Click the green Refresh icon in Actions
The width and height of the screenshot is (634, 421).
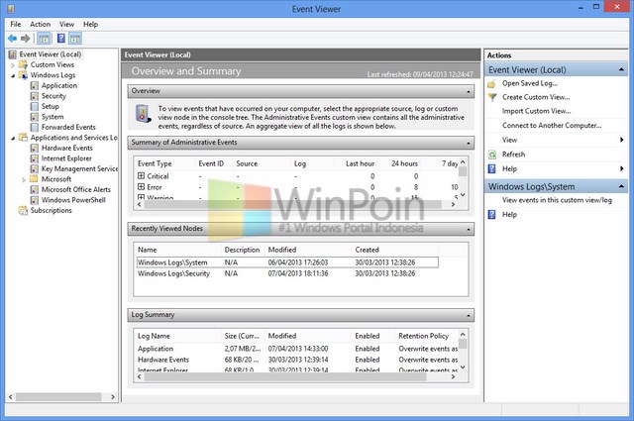coord(492,155)
